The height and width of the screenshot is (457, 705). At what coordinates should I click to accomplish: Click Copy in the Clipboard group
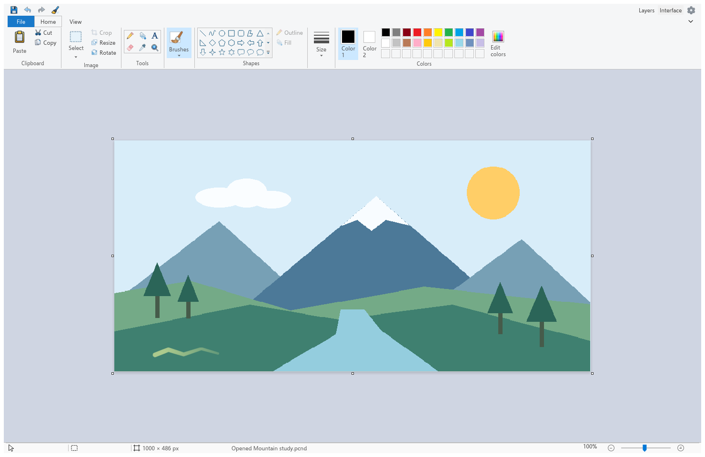[45, 43]
